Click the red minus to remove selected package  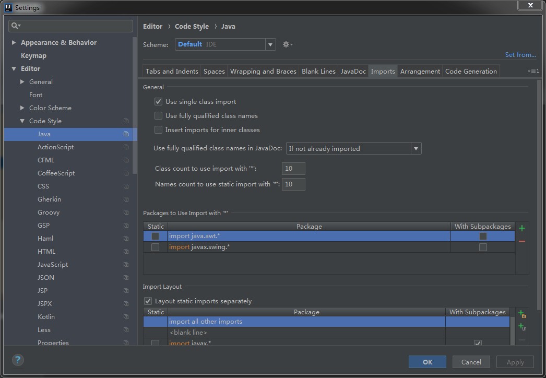[521, 241]
